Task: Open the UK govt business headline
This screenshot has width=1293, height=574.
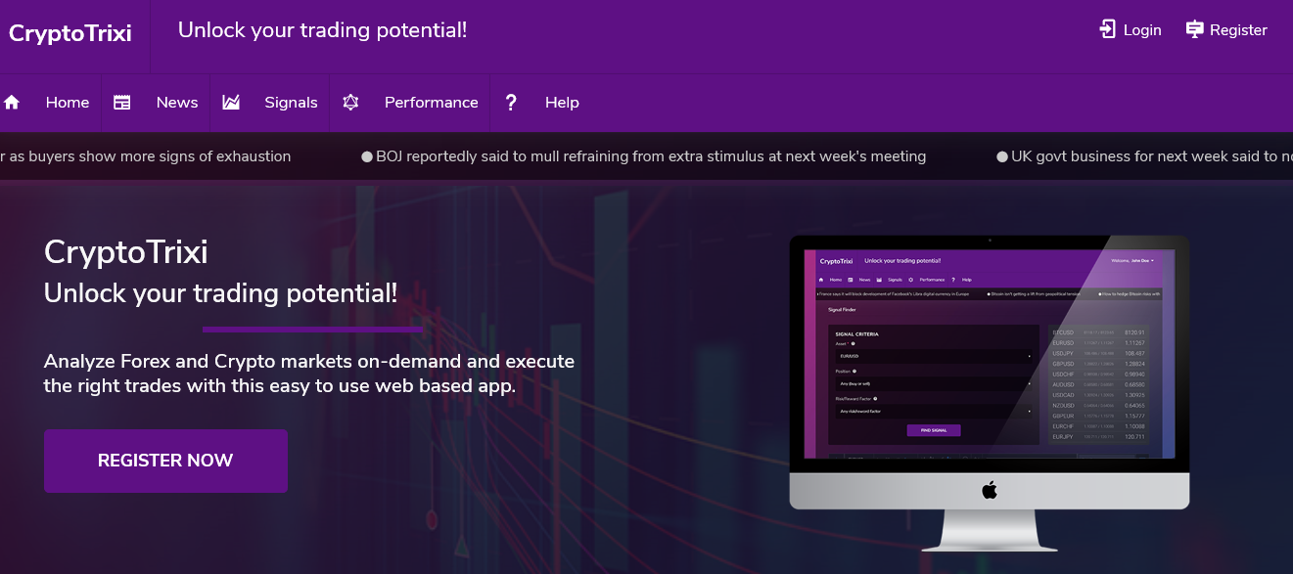Action: pos(1144,156)
